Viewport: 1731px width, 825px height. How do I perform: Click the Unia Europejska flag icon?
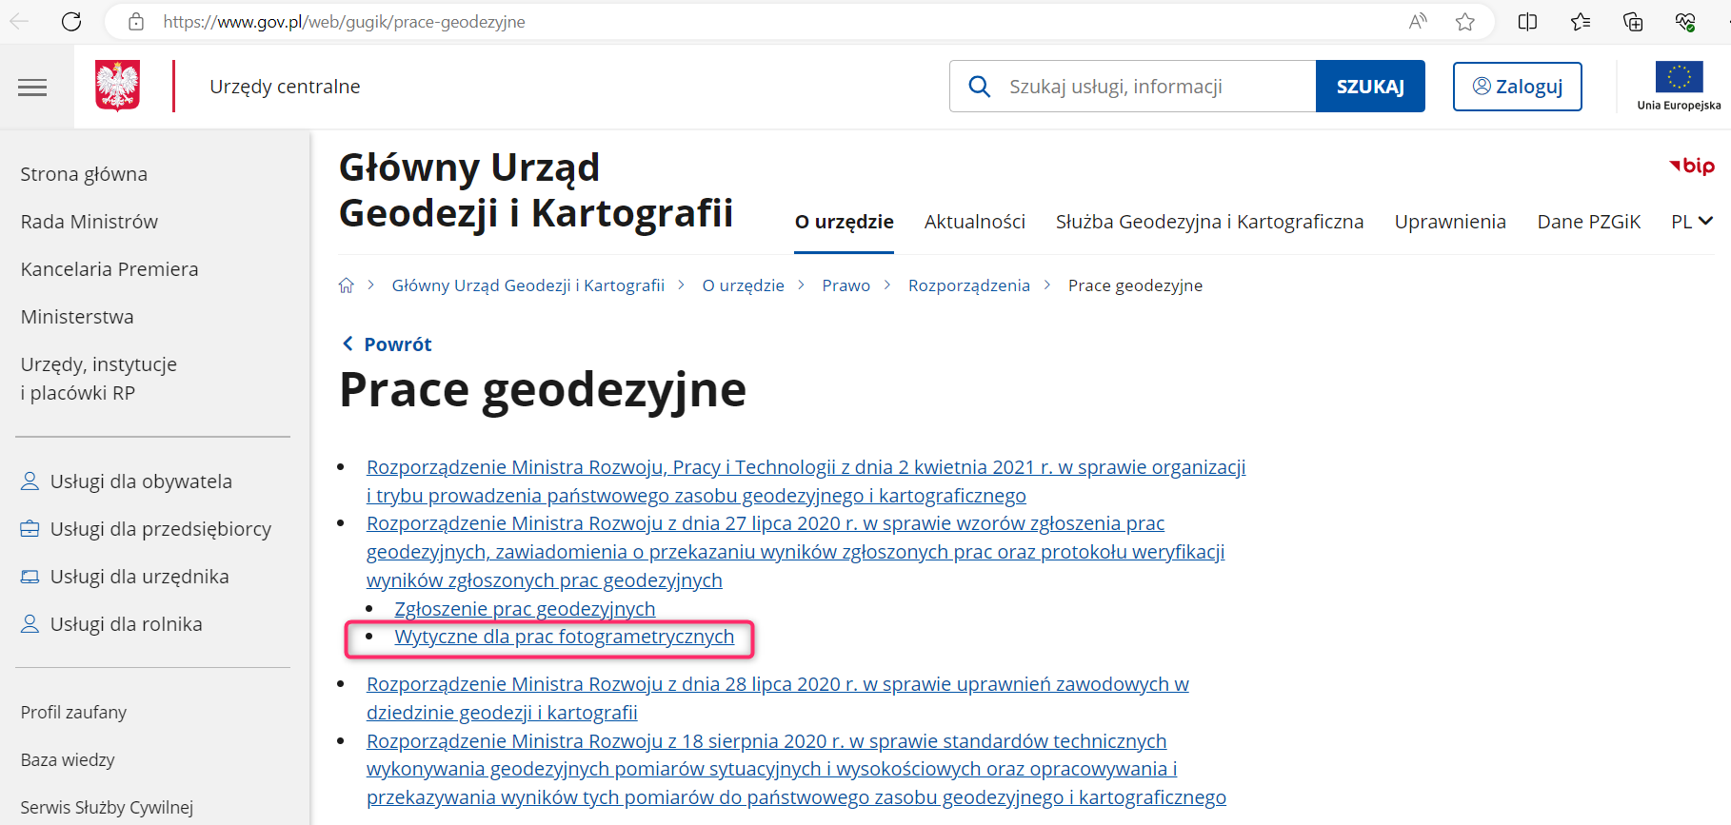[1679, 77]
